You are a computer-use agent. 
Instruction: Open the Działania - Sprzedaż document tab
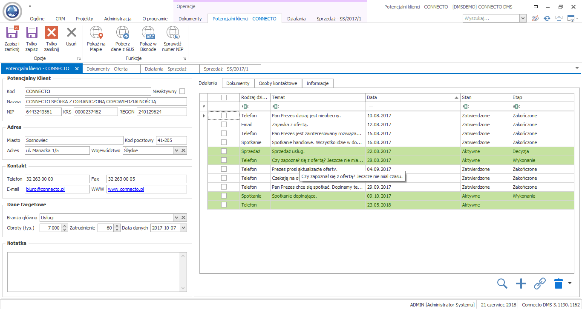[x=169, y=68]
